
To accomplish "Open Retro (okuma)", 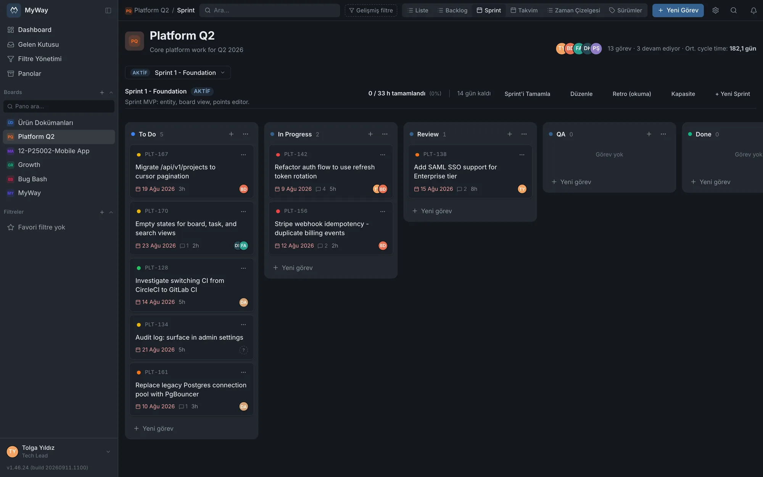I will tap(632, 94).
